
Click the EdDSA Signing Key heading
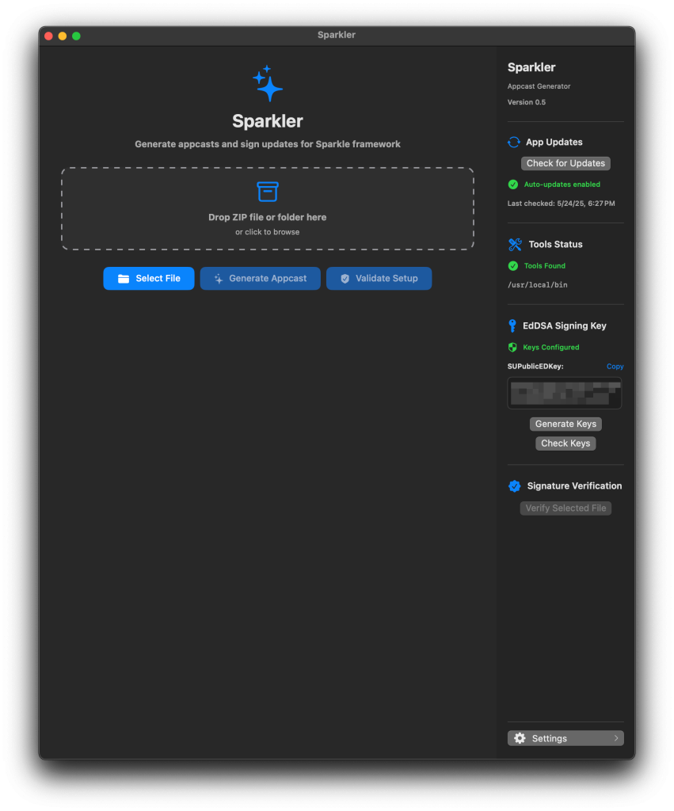(x=565, y=326)
